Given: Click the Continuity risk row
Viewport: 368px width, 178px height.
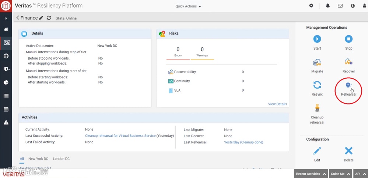Looking at the screenshot, I should click(207, 81).
